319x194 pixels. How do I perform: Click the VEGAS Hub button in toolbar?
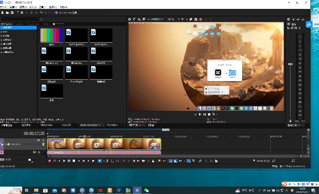[x=67, y=13]
